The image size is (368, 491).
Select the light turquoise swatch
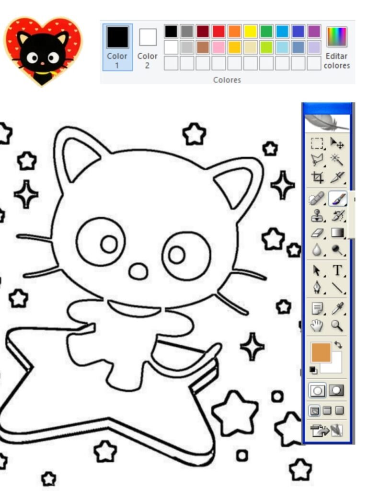point(282,47)
